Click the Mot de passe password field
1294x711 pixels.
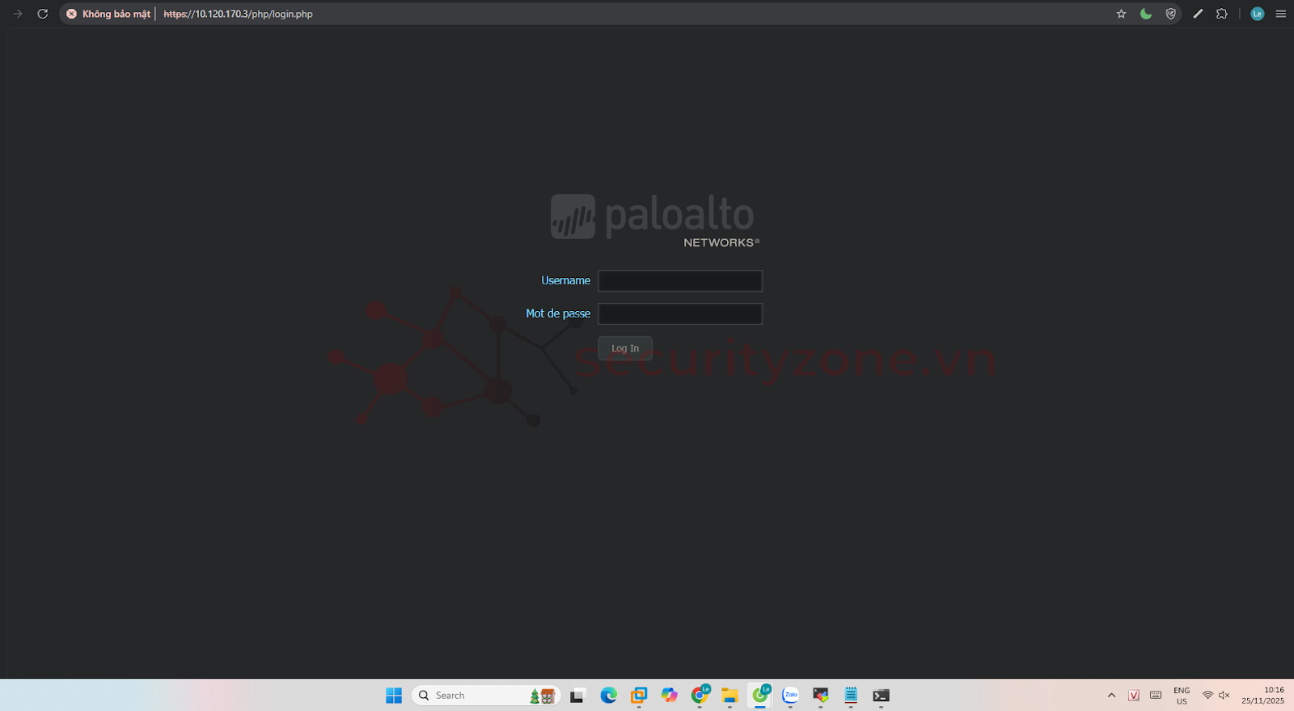[679, 313]
